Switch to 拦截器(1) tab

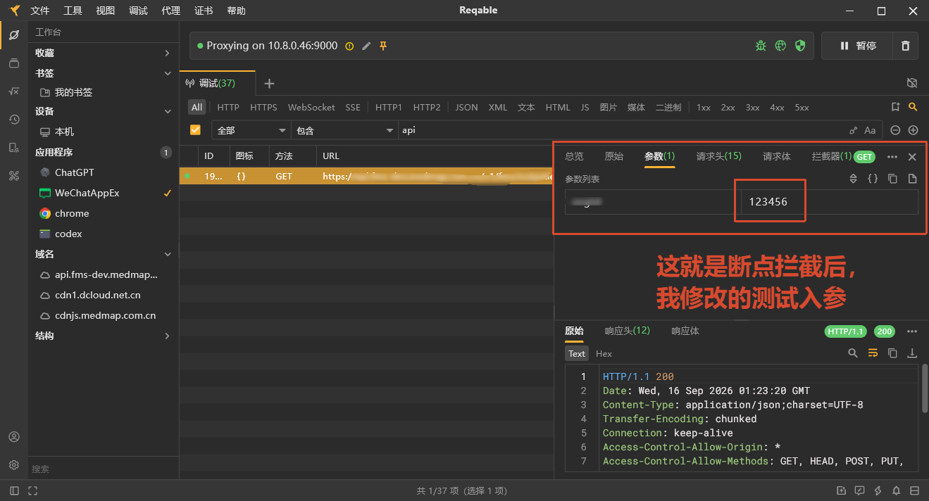832,156
